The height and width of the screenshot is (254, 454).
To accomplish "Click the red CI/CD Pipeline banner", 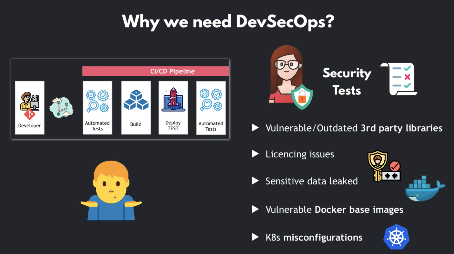I will click(156, 71).
